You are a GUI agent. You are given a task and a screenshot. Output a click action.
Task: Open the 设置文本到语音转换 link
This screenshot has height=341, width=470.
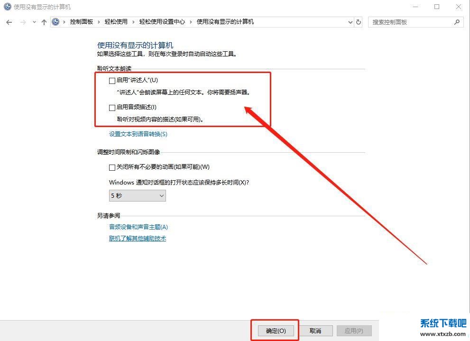click(x=138, y=134)
